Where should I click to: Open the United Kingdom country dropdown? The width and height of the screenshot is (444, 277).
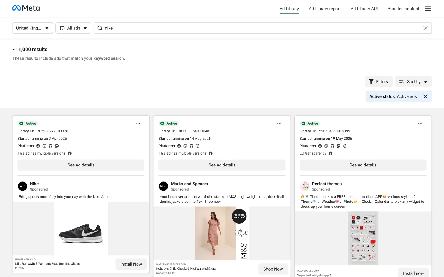32,28
